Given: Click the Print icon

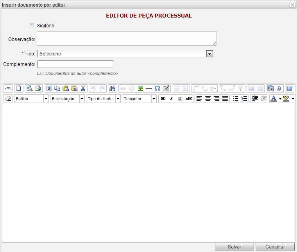Looking at the screenshot, I should pyautogui.click(x=38, y=88).
